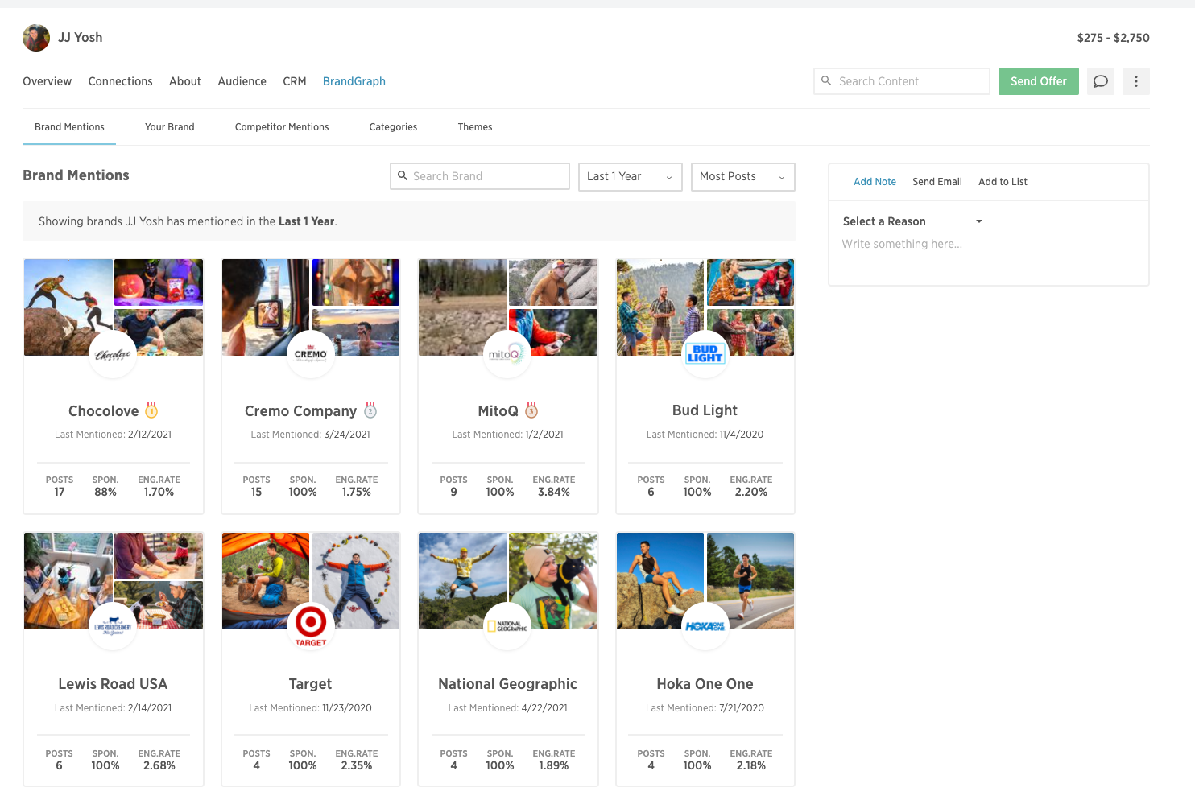This screenshot has height=800, width=1195.
Task: Select the Brand Mentions sub-tab
Action: tap(69, 127)
